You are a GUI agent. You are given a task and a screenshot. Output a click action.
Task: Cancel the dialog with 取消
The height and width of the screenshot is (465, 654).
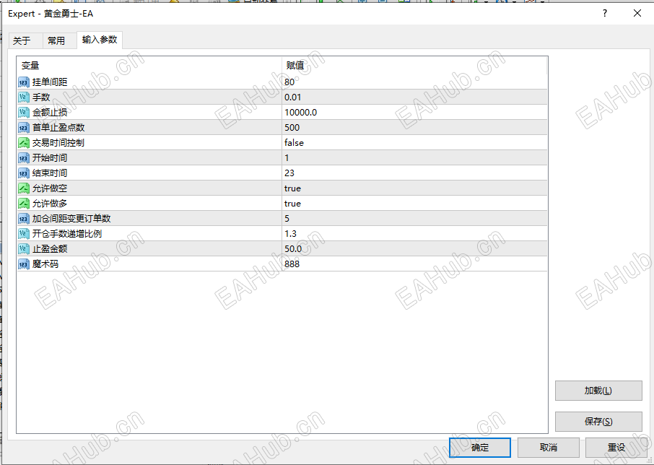point(548,448)
